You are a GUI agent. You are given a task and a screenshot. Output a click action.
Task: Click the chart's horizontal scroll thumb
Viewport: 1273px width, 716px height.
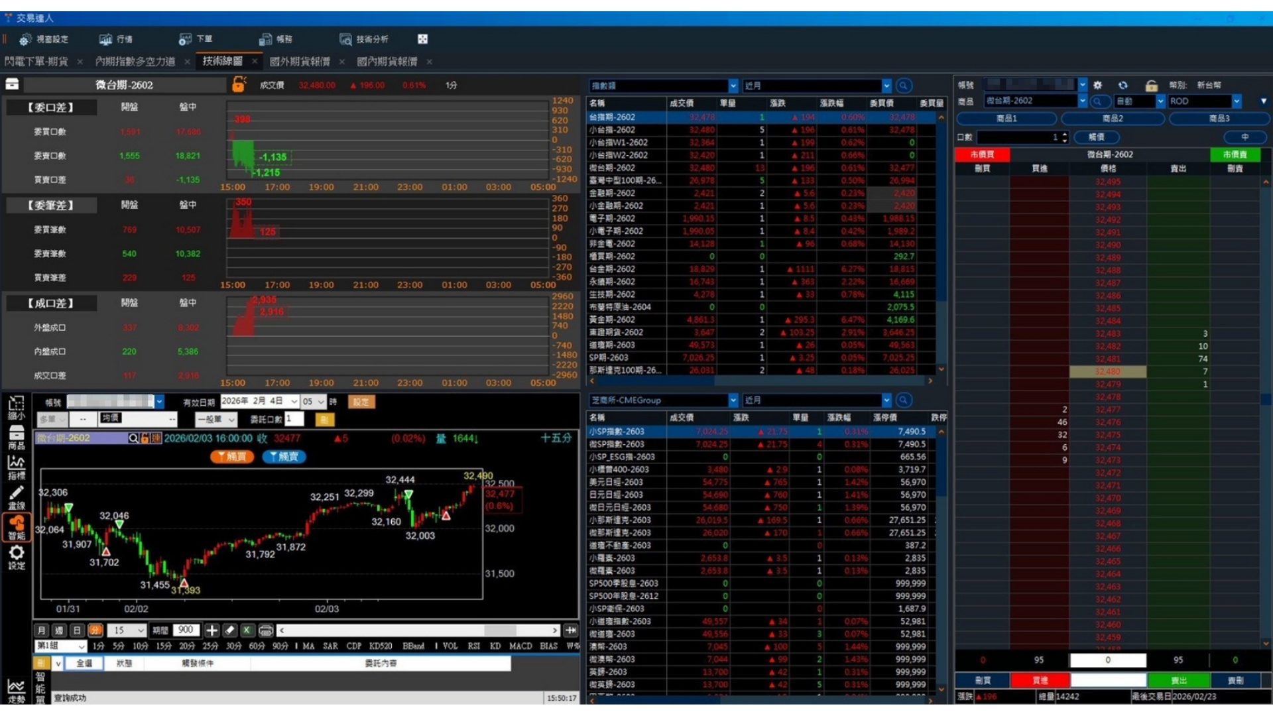pos(500,630)
